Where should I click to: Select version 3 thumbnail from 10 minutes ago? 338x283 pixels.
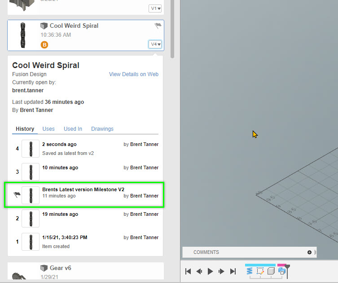click(x=31, y=172)
